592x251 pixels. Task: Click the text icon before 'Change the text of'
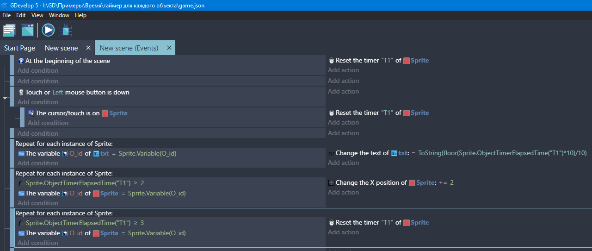click(x=331, y=153)
